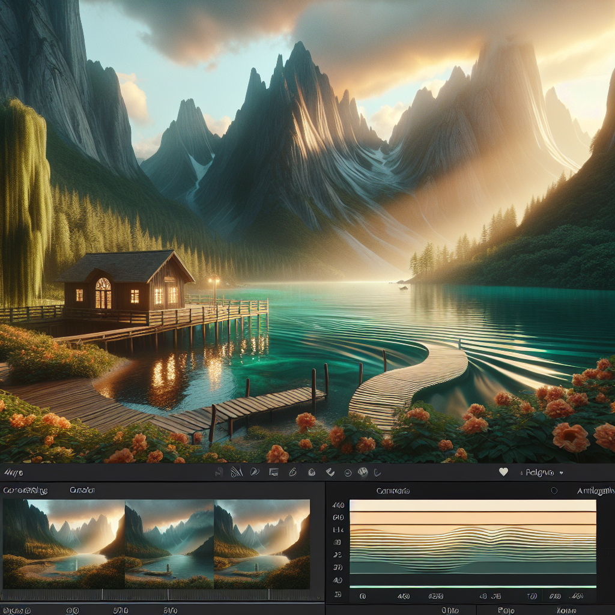The width and height of the screenshot is (615, 615).
Task: Click the crescent icon ending the toolbar
Action: [377, 473]
